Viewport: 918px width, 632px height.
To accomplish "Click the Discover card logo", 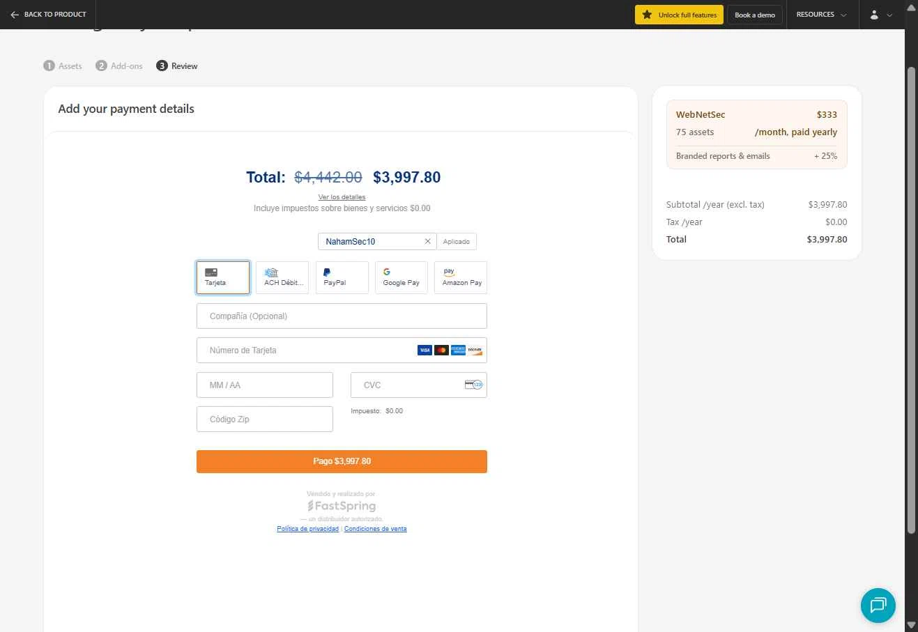I will point(475,350).
